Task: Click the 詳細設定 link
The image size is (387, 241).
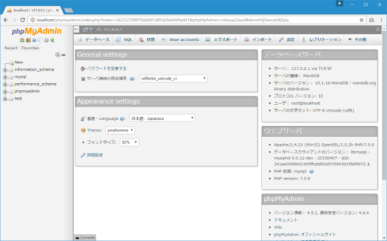Action: (95, 155)
